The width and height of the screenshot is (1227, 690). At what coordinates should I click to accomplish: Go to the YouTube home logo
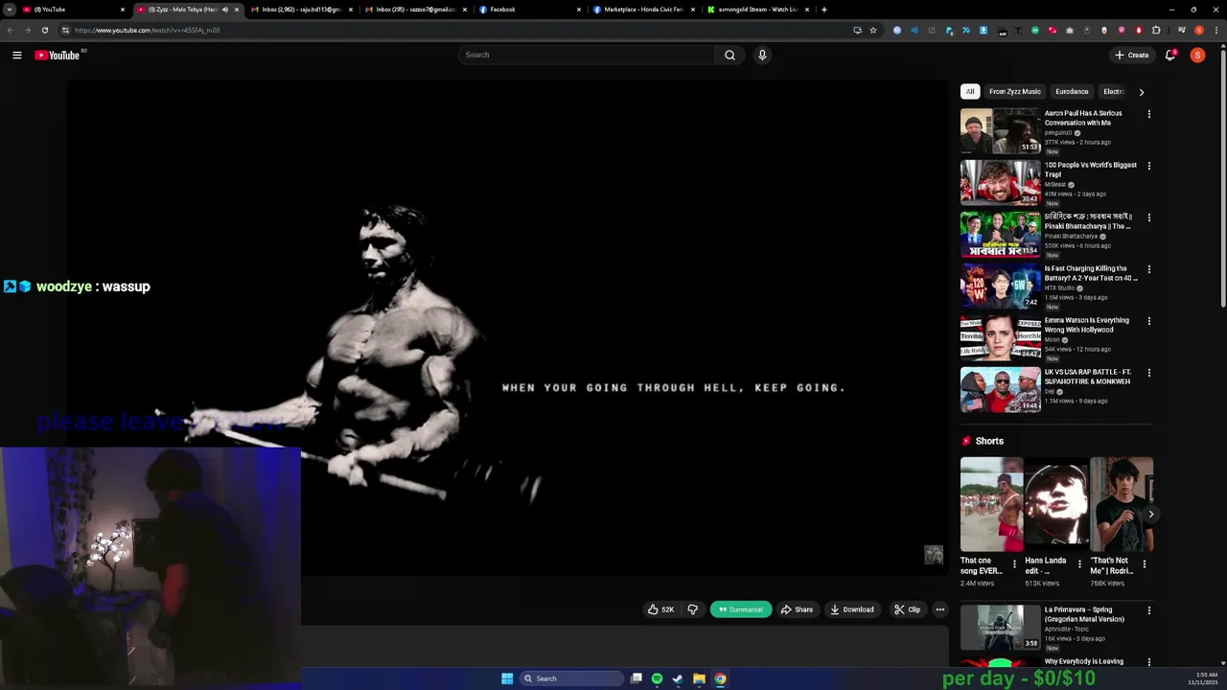point(58,56)
